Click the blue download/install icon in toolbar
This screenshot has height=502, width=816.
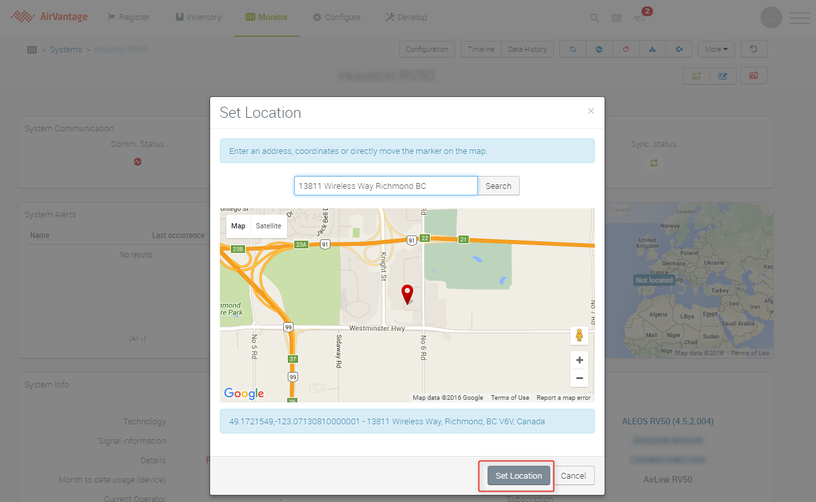652,49
